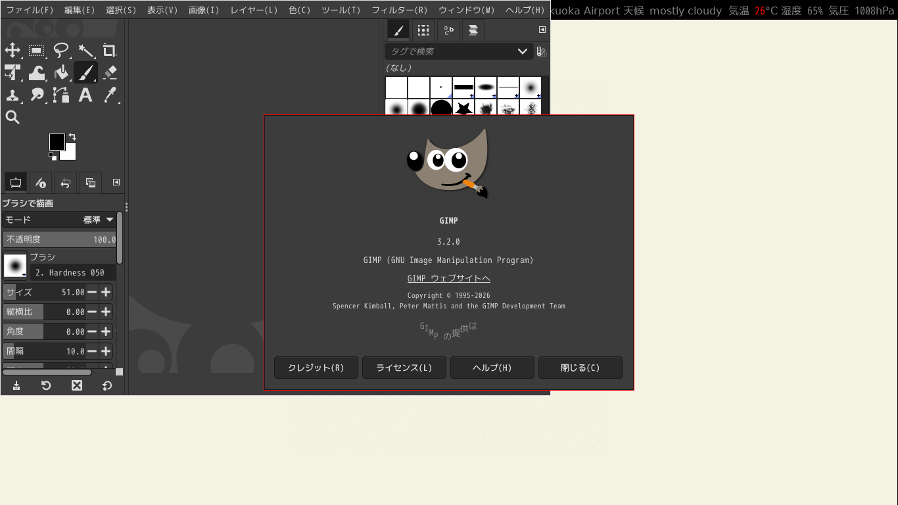898x505 pixels.
Task: Switch to the Tool Options tab
Action: [x=16, y=183]
